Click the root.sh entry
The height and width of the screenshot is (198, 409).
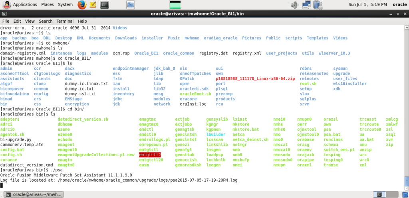tap(308, 84)
